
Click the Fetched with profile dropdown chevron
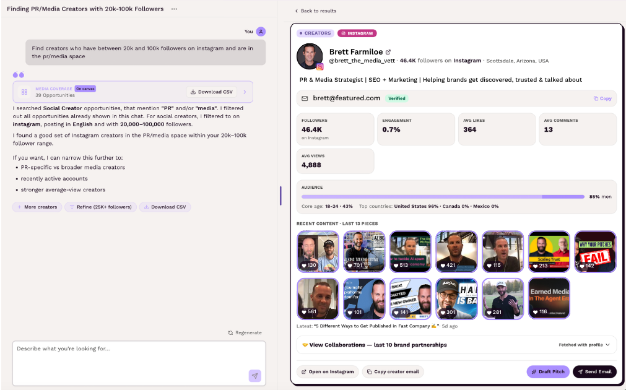point(607,345)
